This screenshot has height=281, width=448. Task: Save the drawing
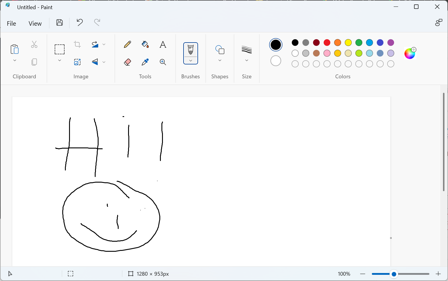pos(59,22)
